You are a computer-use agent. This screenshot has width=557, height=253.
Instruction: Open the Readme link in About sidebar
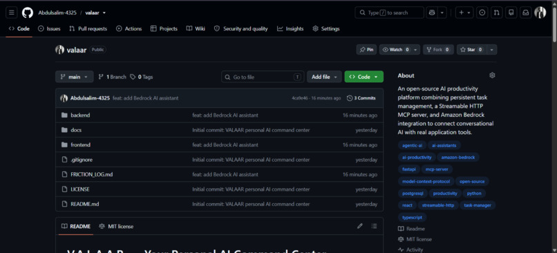[x=411, y=229]
